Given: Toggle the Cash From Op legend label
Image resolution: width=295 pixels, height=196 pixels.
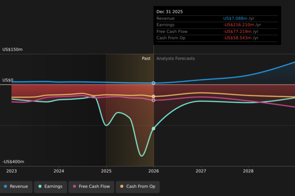Looking at the screenshot, I should click(x=140, y=187).
